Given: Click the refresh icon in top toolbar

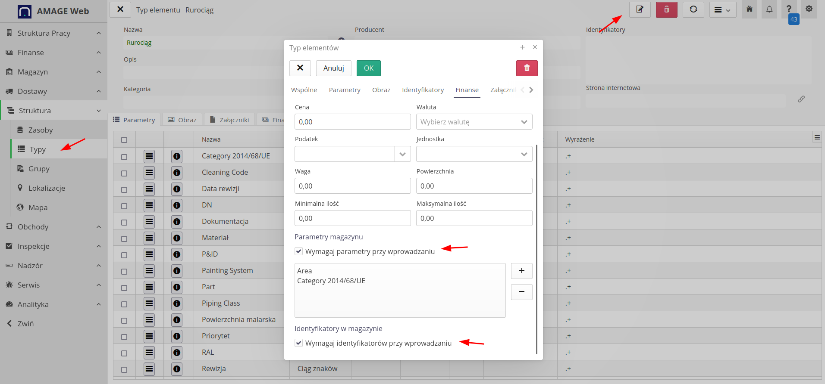Looking at the screenshot, I should [693, 9].
